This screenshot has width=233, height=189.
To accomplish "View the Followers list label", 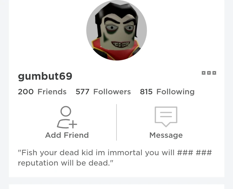I will coord(112,92).
